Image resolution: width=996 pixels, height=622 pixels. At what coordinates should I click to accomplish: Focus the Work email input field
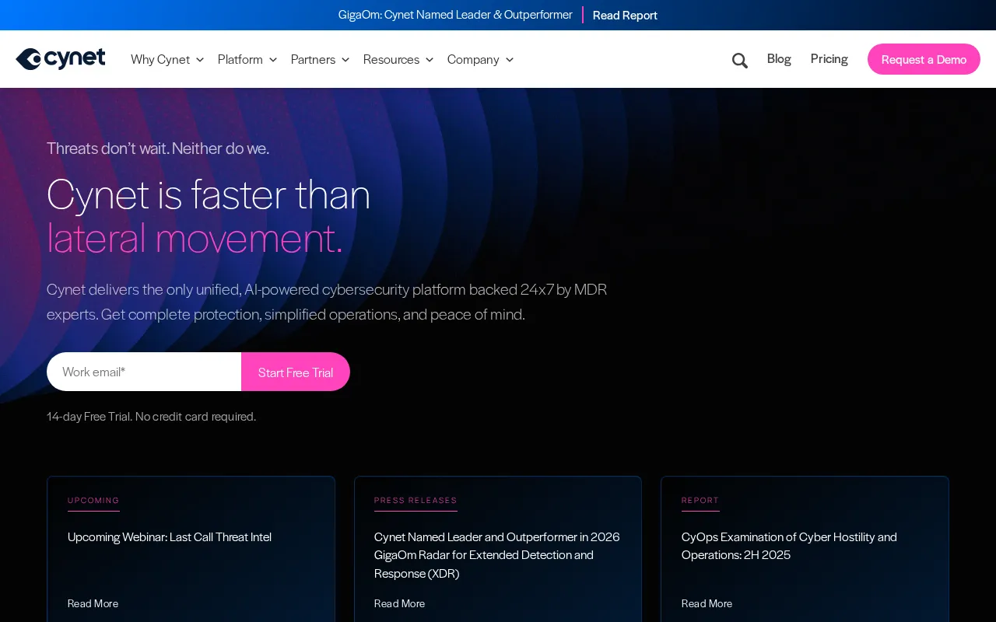144,372
